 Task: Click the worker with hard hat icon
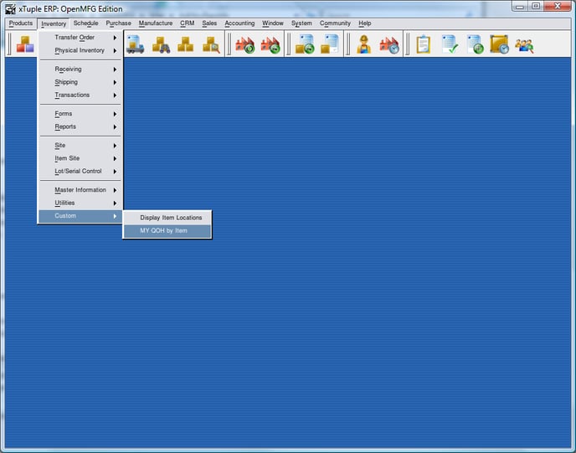tap(363, 44)
